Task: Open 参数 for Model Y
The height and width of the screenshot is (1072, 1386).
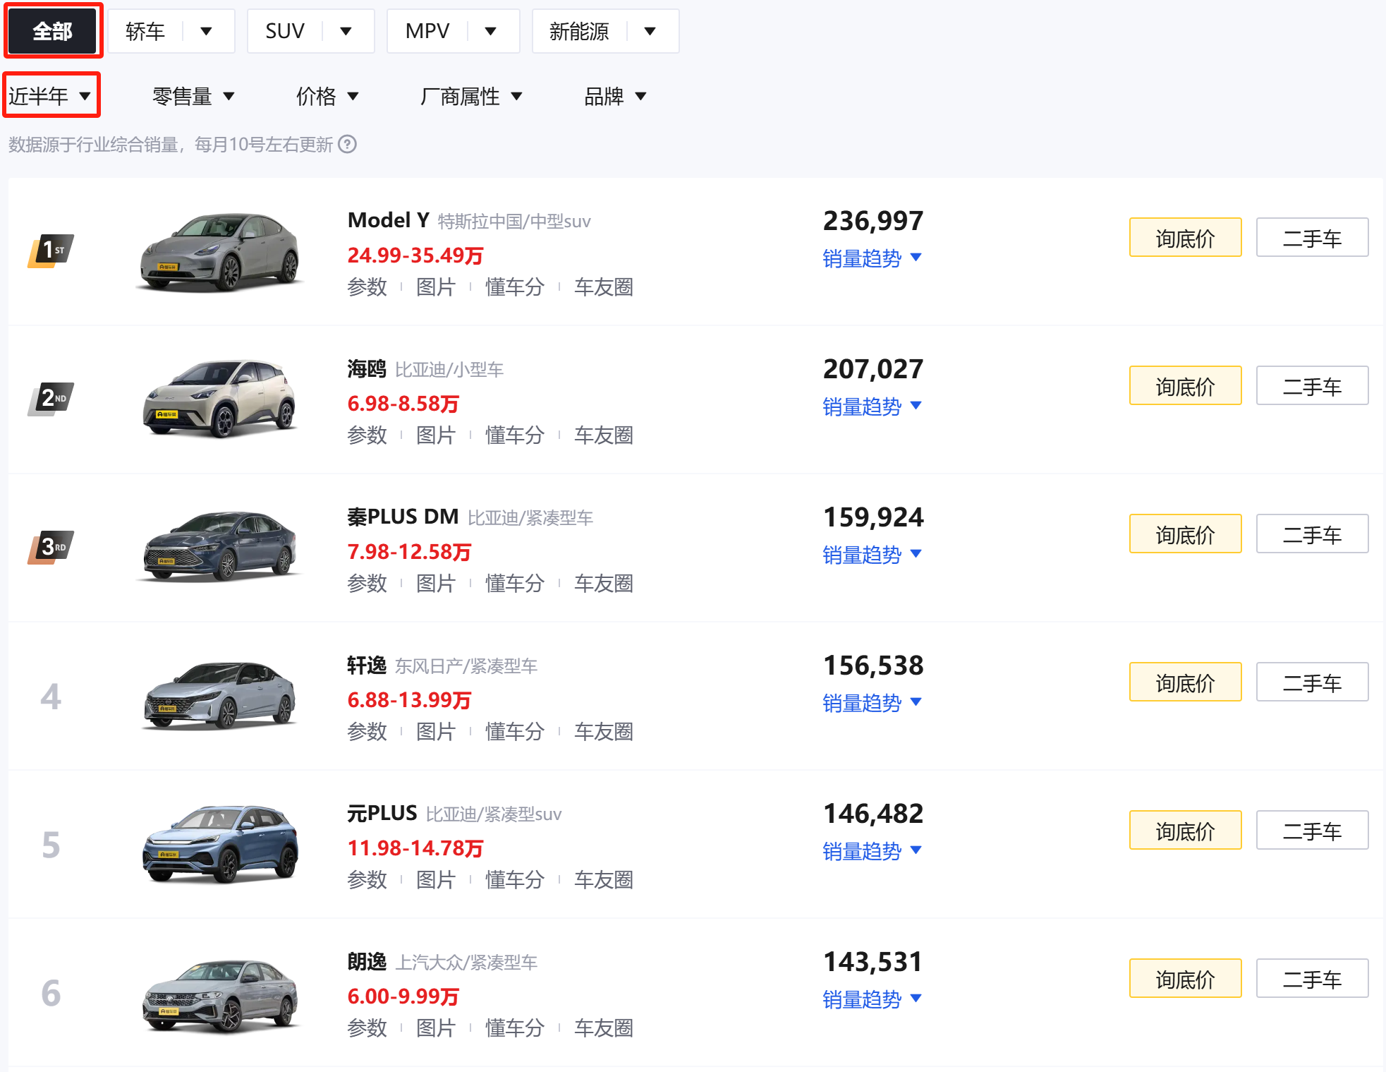Action: click(367, 287)
